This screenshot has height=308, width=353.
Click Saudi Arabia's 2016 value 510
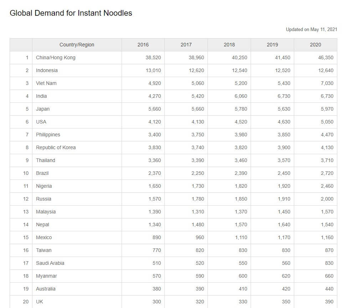(157, 263)
